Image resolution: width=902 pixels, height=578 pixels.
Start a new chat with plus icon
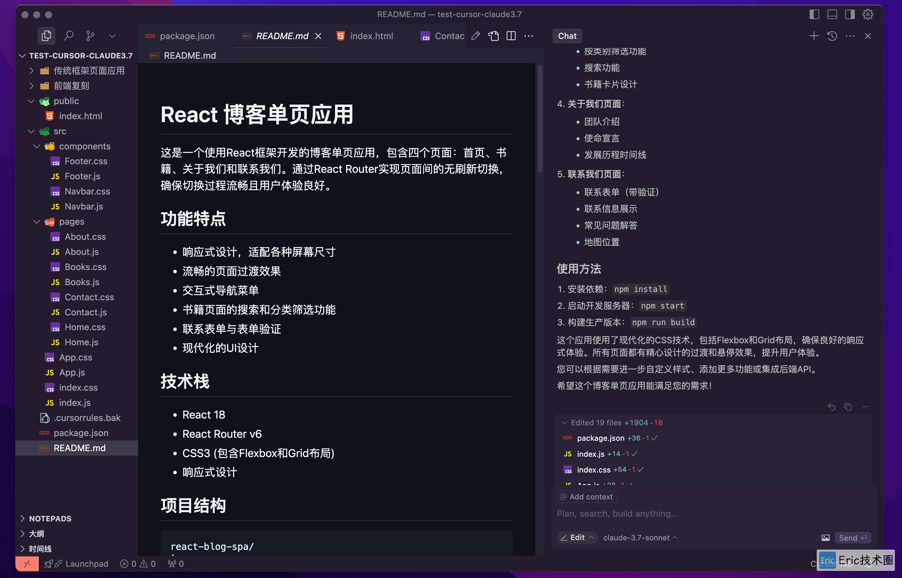click(x=813, y=36)
